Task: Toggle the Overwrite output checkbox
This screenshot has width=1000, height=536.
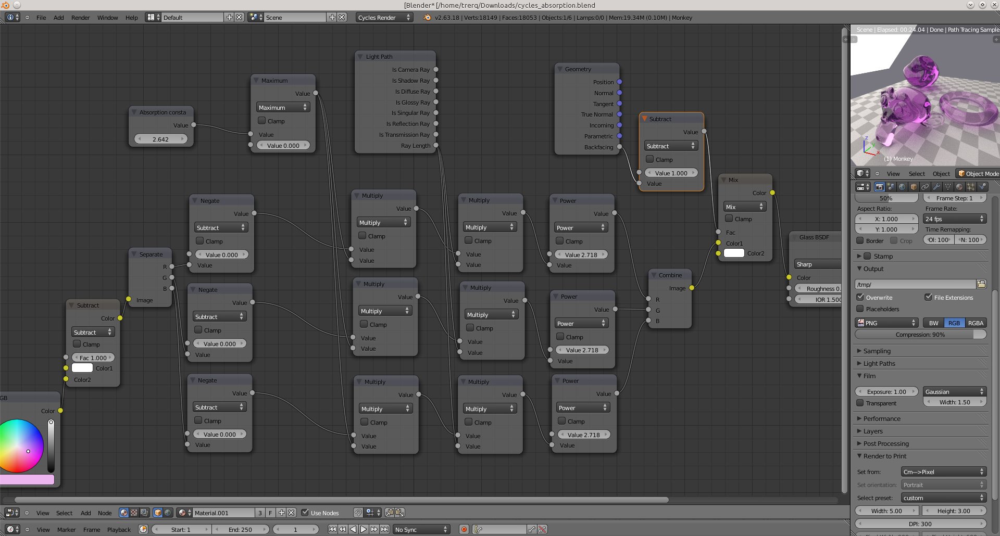Action: click(860, 297)
